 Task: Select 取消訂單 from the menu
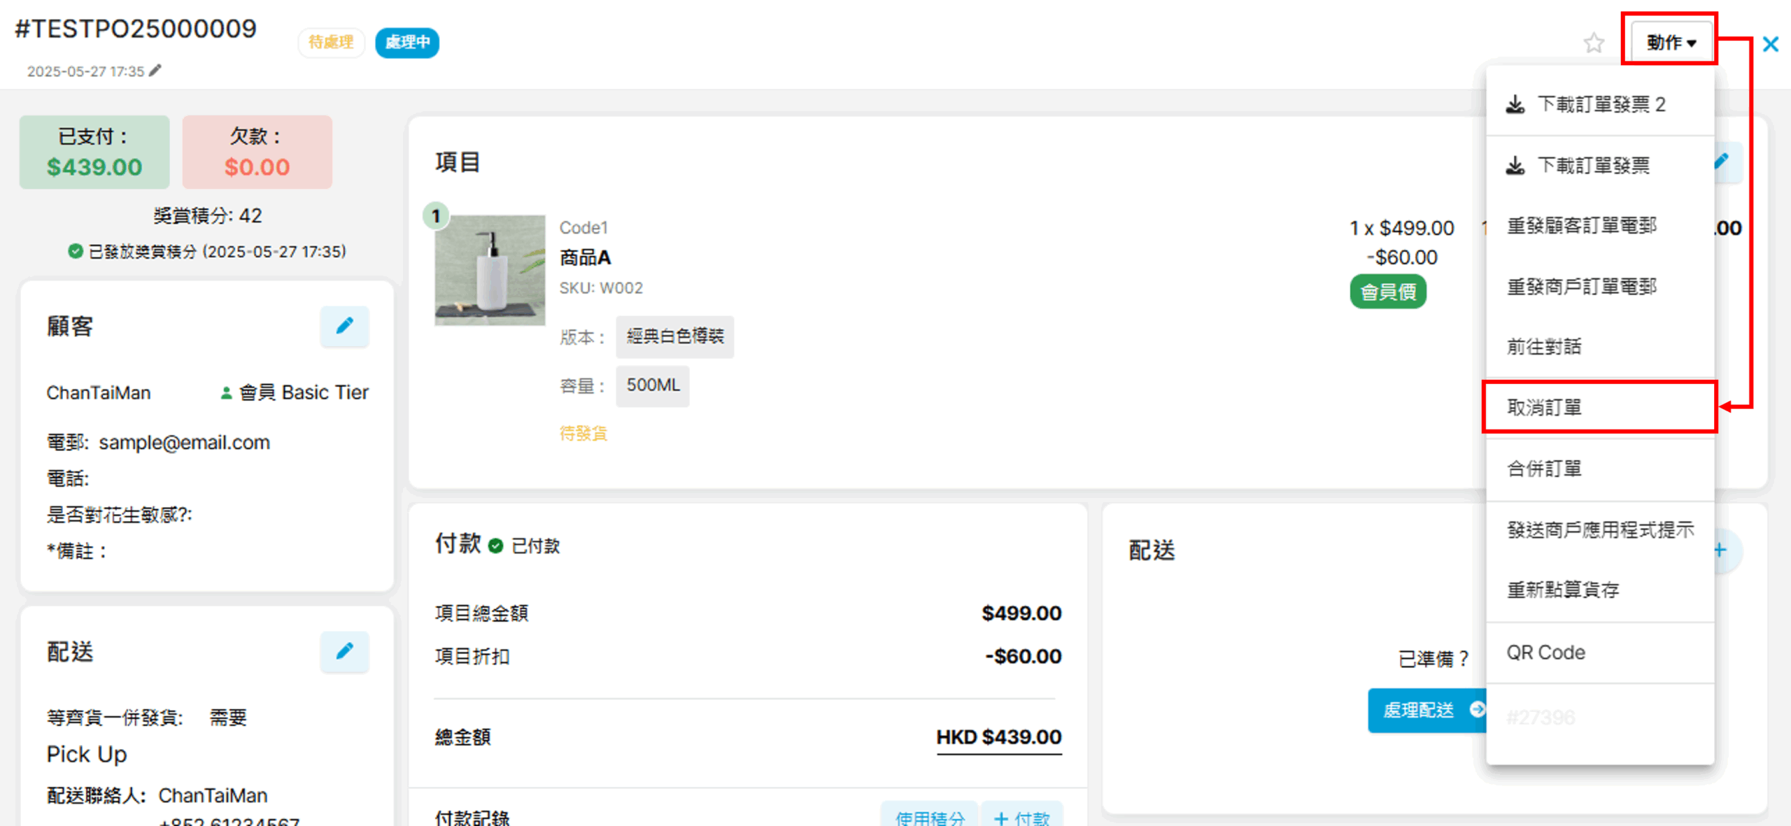1543,408
